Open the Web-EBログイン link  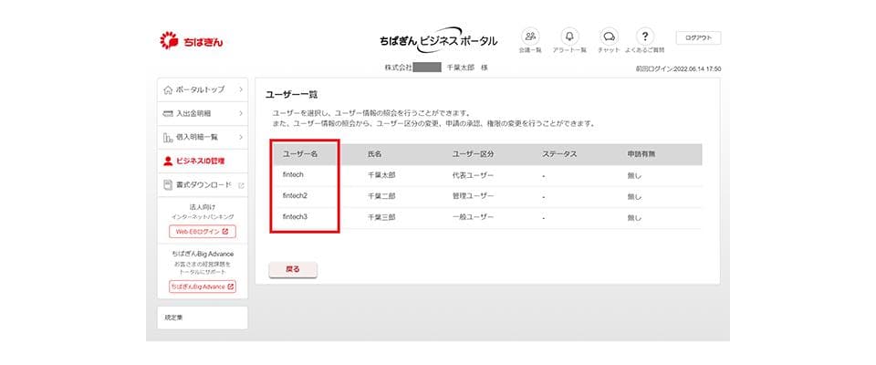point(202,232)
